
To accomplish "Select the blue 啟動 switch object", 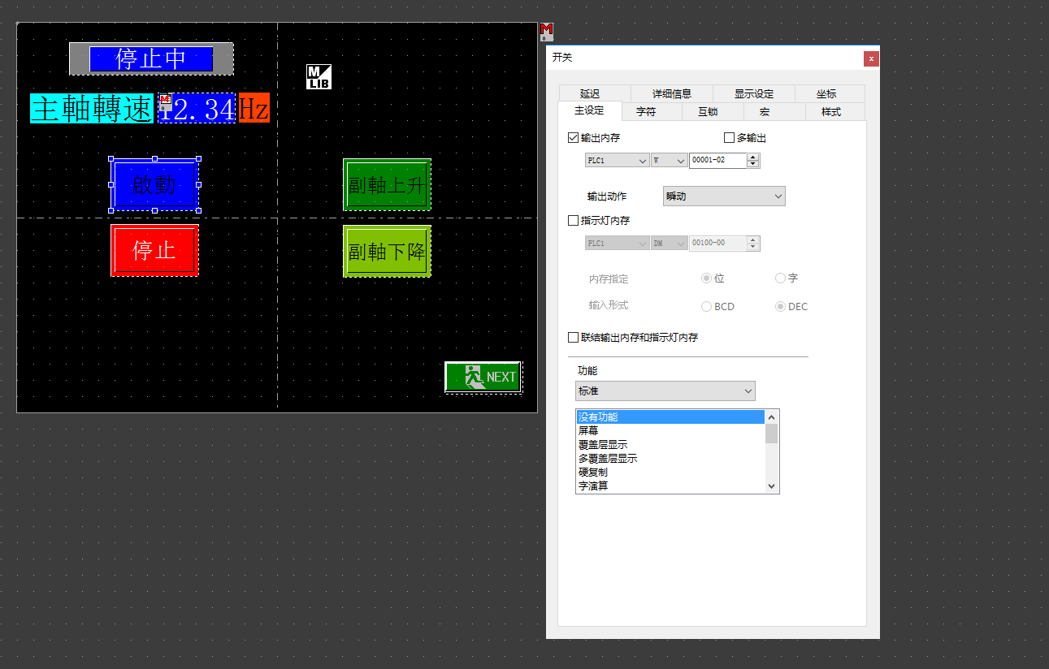I will pyautogui.click(x=154, y=185).
